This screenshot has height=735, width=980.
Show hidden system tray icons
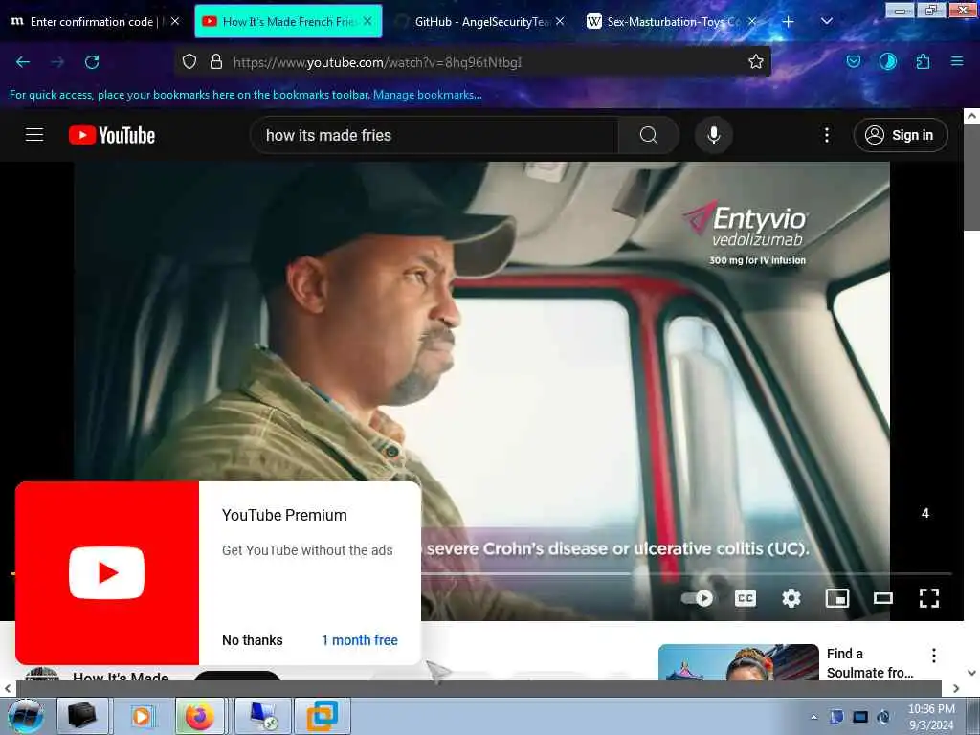coord(813,717)
